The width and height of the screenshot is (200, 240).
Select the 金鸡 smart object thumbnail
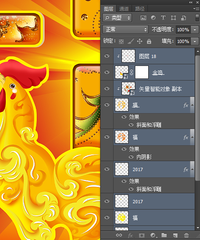pos(122,72)
